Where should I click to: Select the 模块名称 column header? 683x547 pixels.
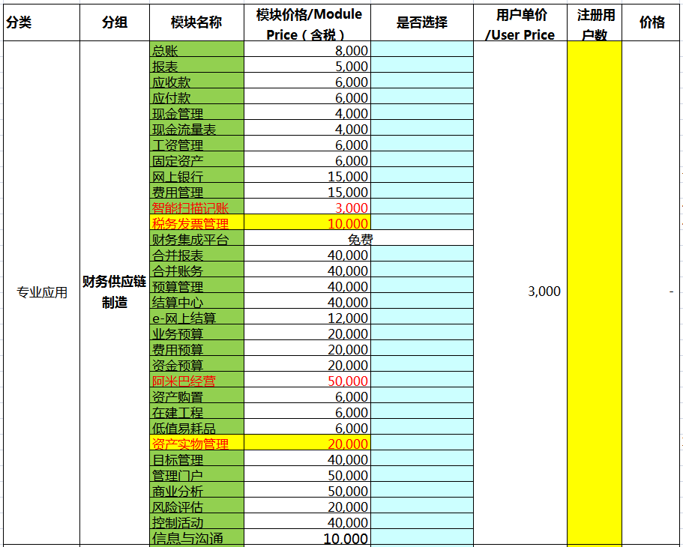pyautogui.click(x=196, y=22)
